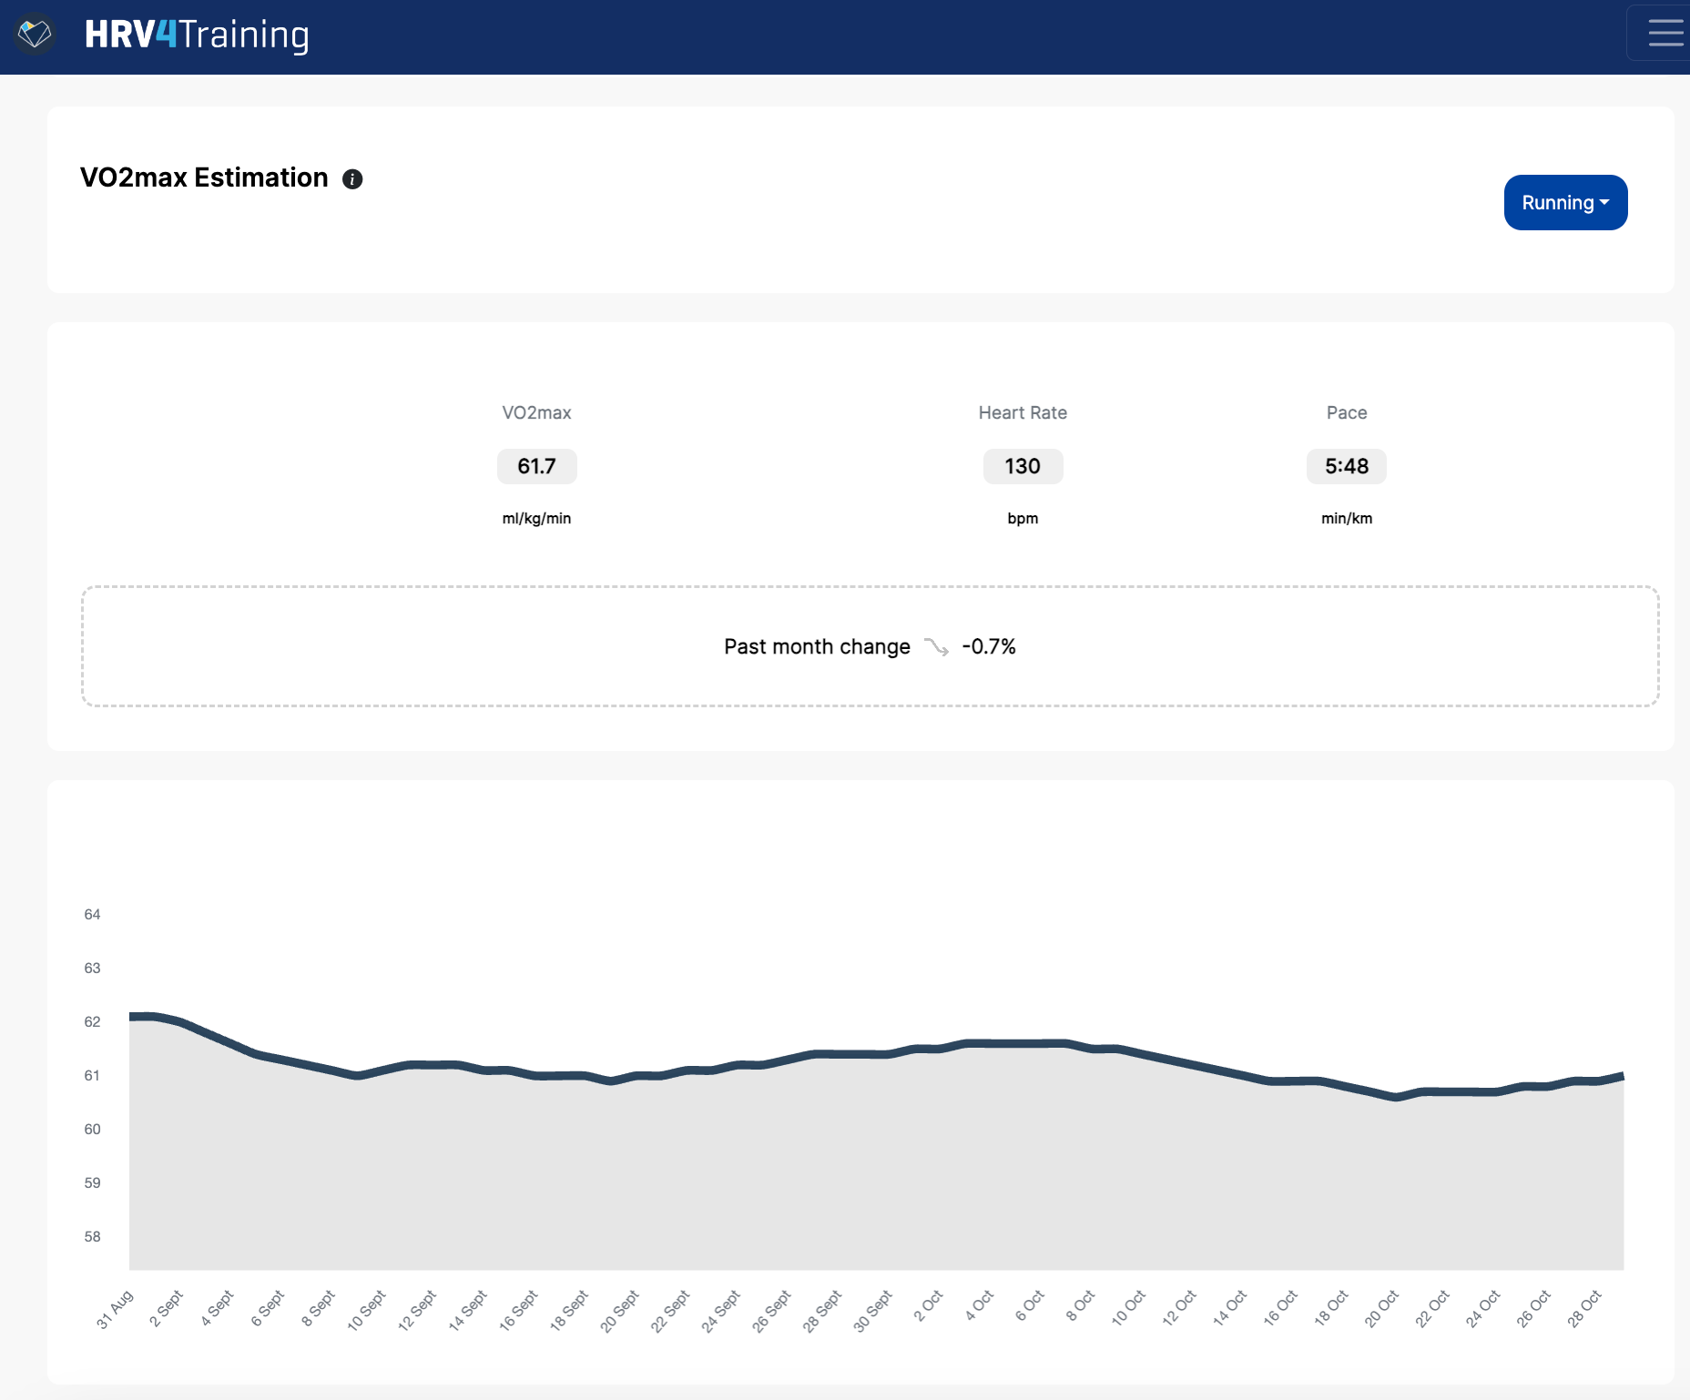The height and width of the screenshot is (1400, 1690).
Task: Click the 63 y-axis label
Action: (x=92, y=968)
